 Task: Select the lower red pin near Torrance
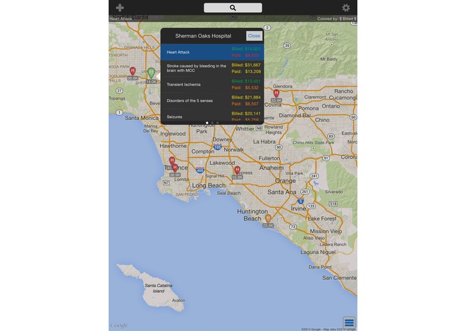pos(175,168)
